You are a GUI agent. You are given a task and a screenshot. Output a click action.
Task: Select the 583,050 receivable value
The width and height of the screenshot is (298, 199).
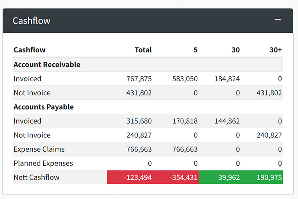coord(185,79)
